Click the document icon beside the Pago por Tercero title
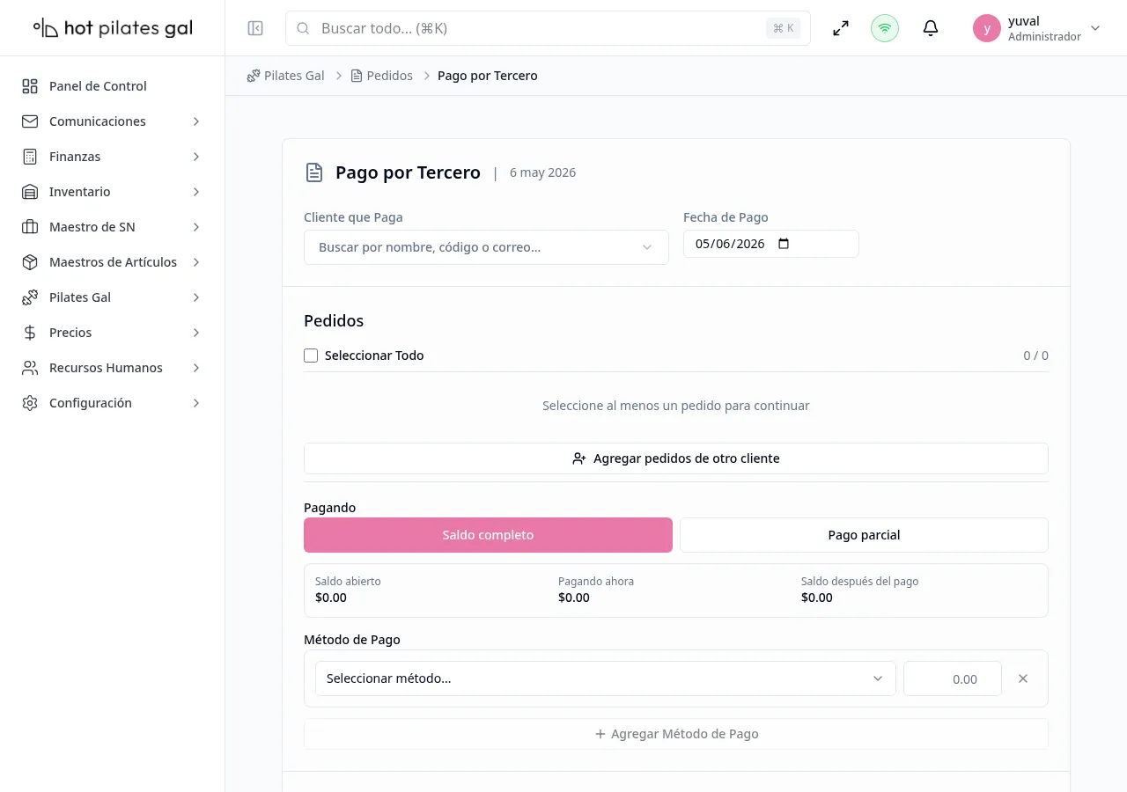1127x792 pixels. pyautogui.click(x=314, y=172)
